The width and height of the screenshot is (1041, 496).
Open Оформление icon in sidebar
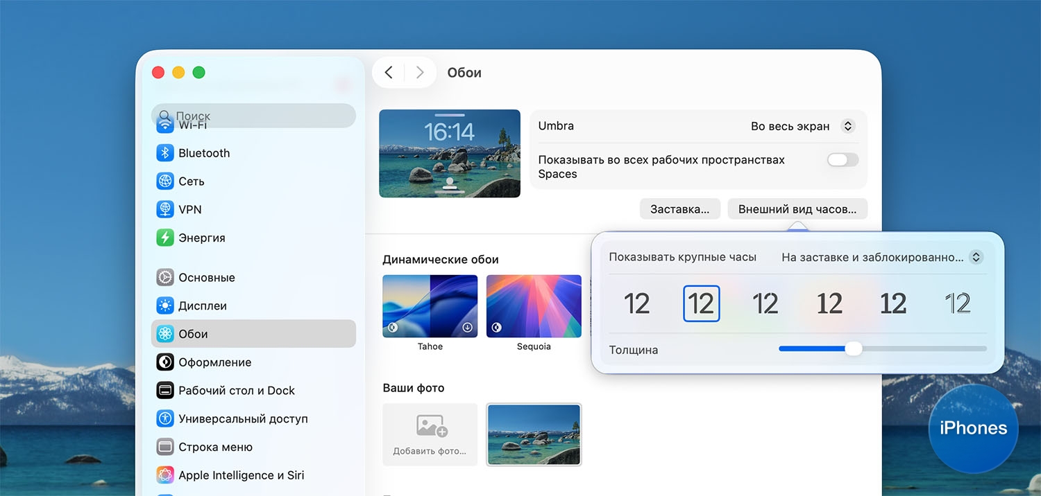164,362
